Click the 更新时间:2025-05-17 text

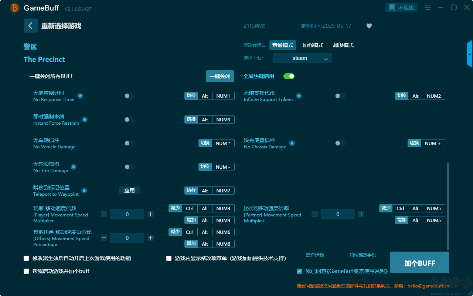click(326, 26)
